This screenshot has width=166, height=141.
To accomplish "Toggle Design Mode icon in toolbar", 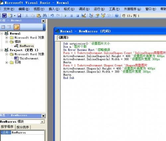I will pos(84,16).
